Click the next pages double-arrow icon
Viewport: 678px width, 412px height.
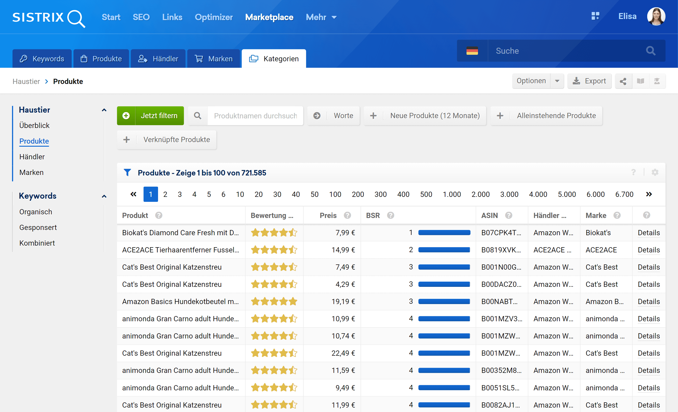(649, 194)
